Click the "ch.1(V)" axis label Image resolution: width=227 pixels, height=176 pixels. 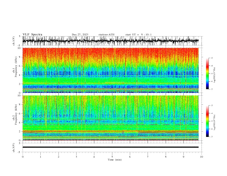(x=14, y=41)
